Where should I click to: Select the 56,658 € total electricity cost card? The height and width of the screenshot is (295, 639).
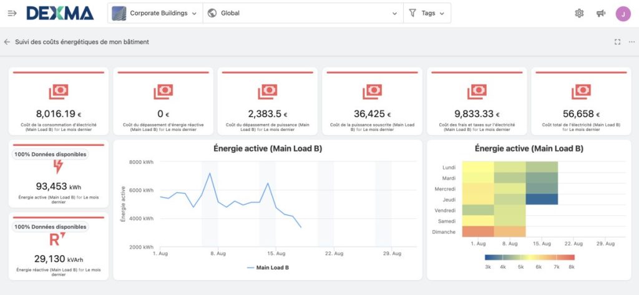581,102
